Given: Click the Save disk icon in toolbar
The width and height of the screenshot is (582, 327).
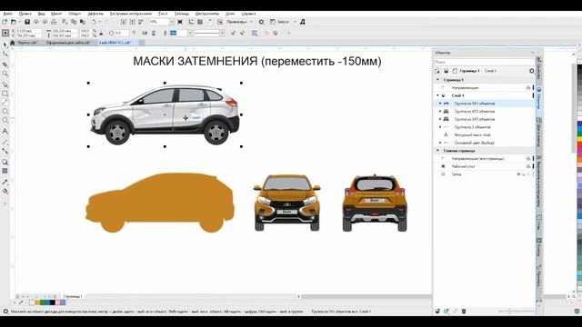Looking at the screenshot, I should tap(27, 22).
